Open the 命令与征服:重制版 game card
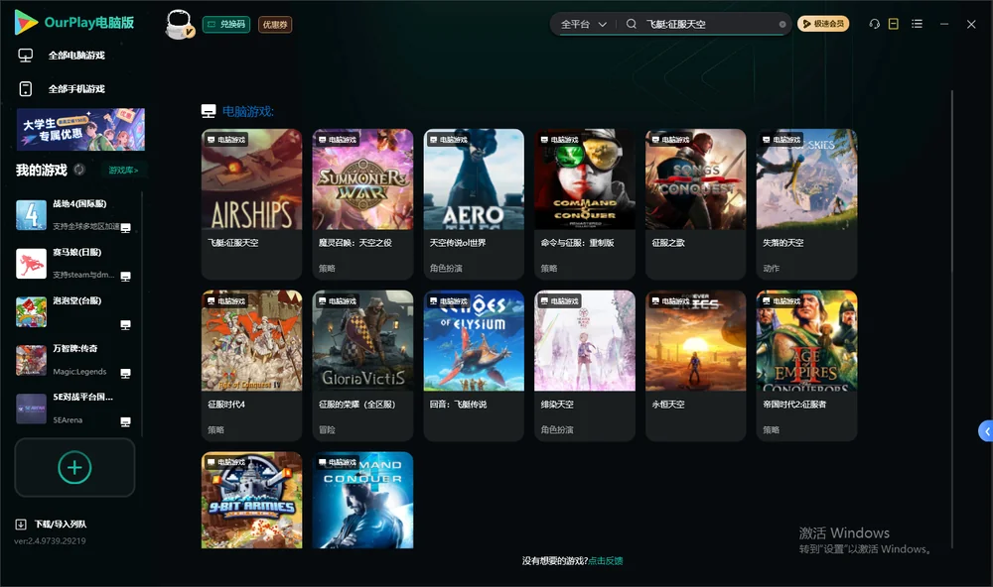993x587 pixels. tap(585, 203)
